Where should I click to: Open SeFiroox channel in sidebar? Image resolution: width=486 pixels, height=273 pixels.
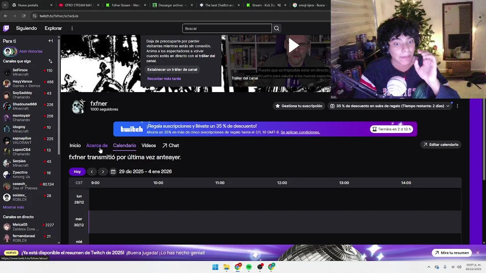28,72
